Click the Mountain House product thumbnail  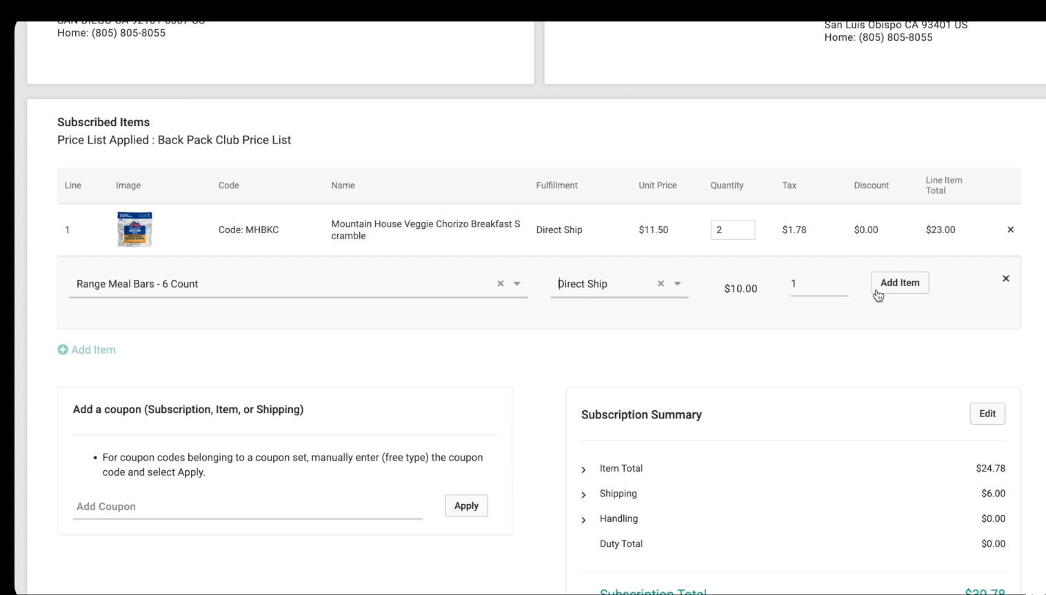click(x=134, y=230)
